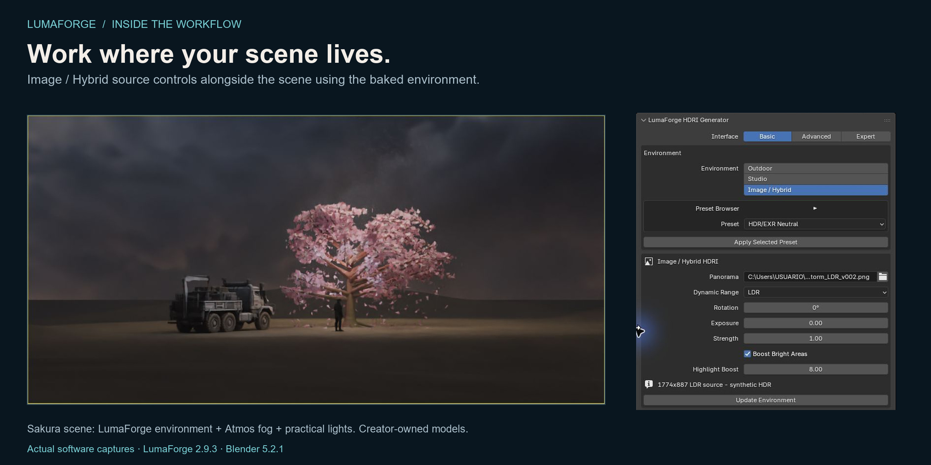Click the panel drag grip dots icon
The width and height of the screenshot is (931, 465).
[x=887, y=121]
